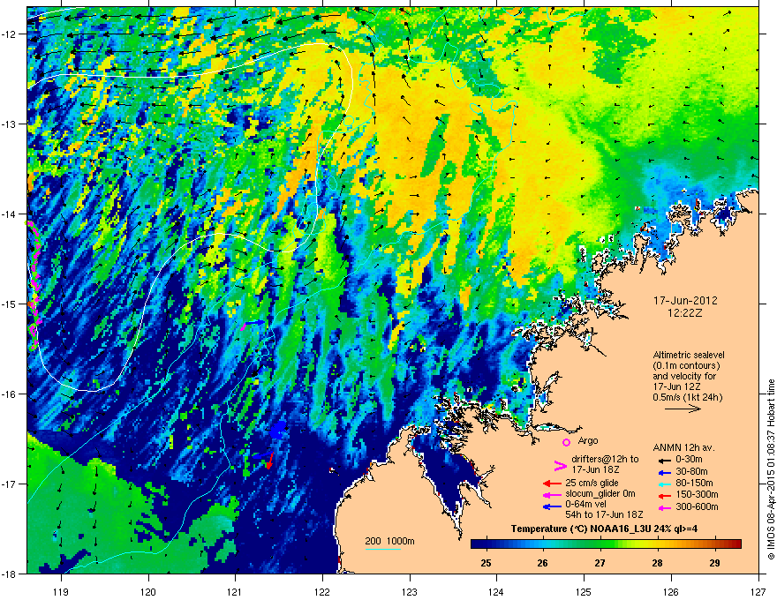
Task: Click the latitude -16 axis label
Action: pyautogui.click(x=10, y=394)
